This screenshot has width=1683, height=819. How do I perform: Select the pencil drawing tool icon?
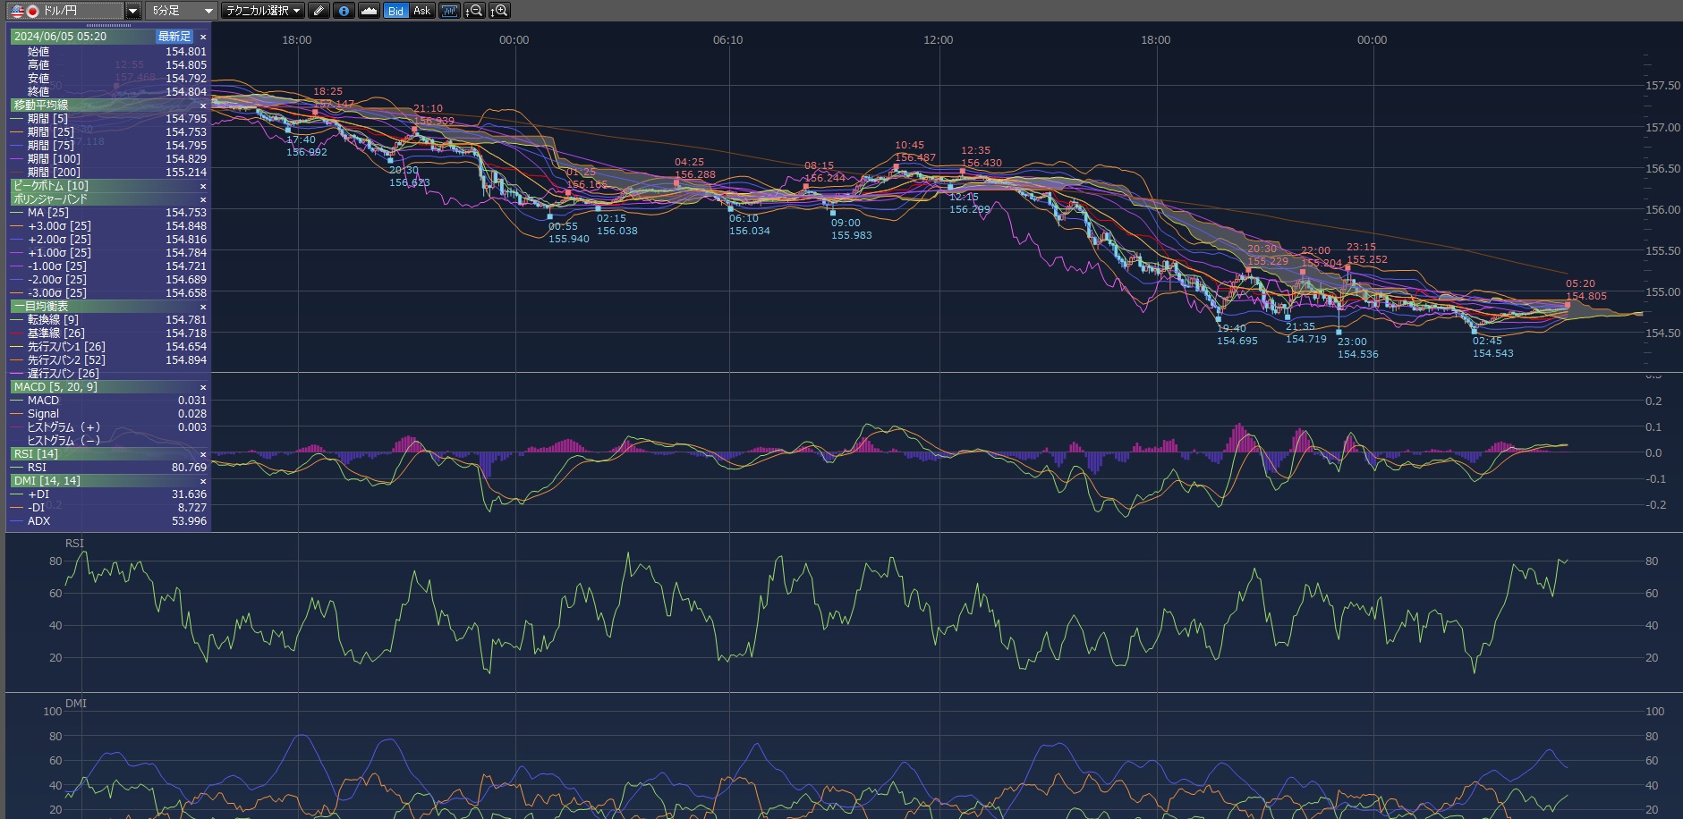coord(319,11)
